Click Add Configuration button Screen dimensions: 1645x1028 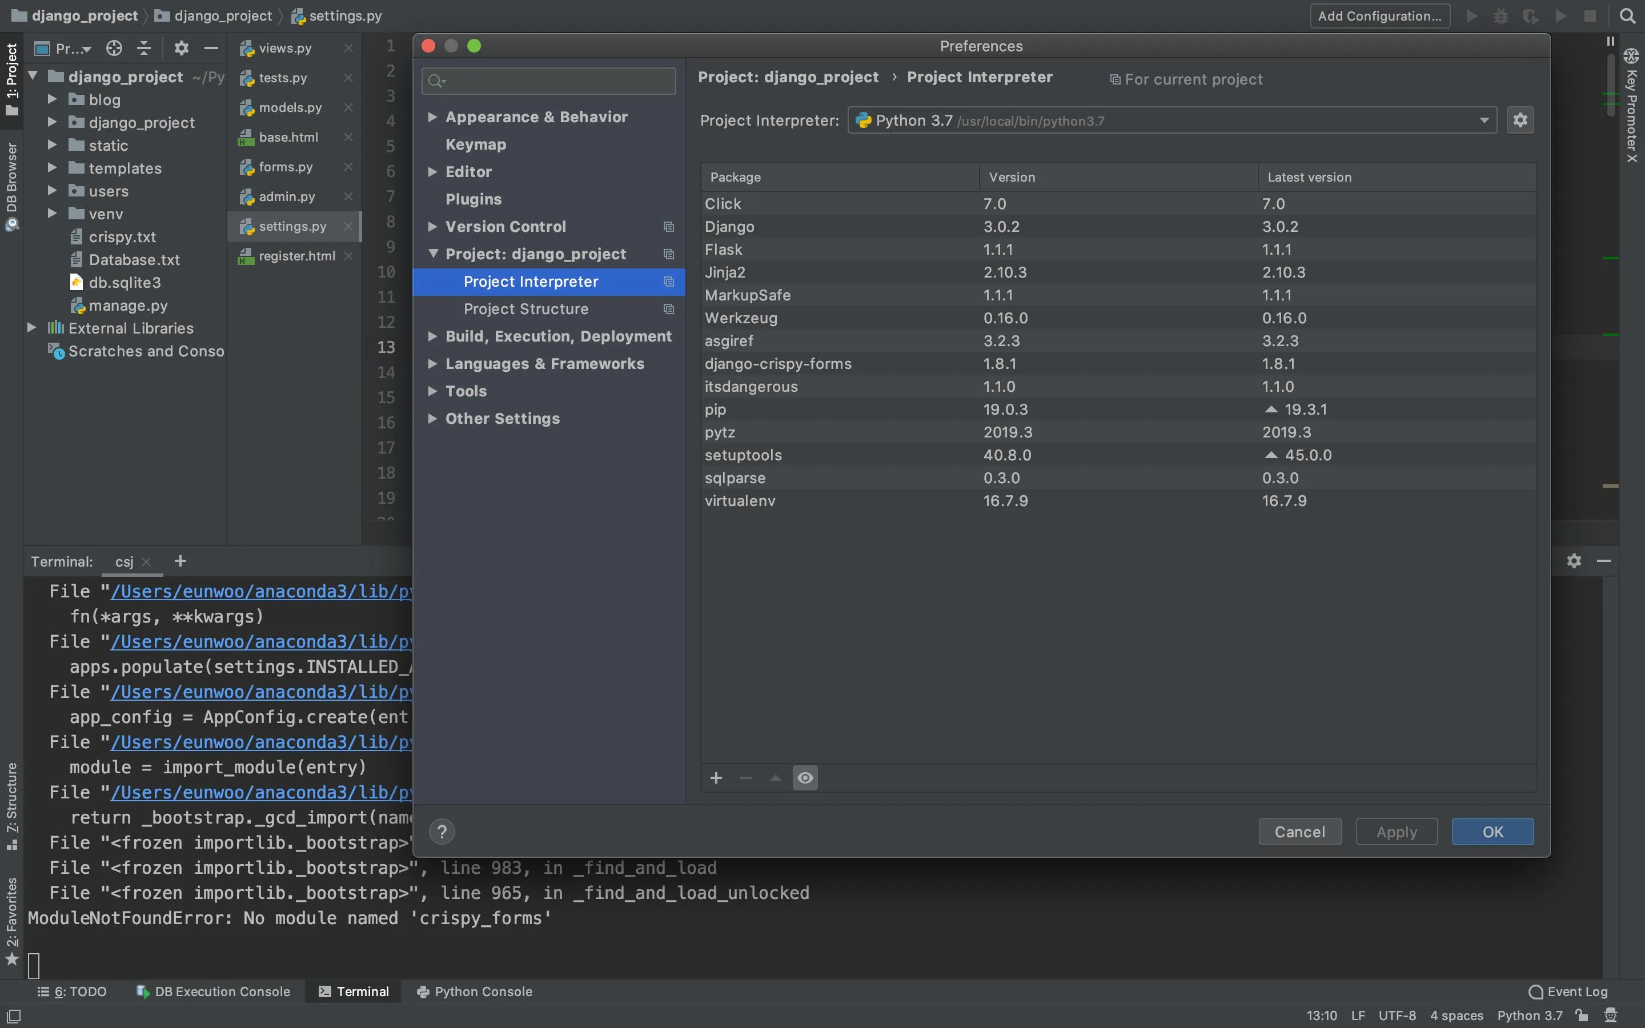1379,15
